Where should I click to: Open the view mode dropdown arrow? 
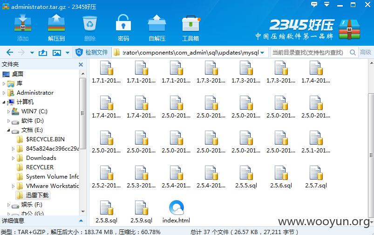coord(68,53)
